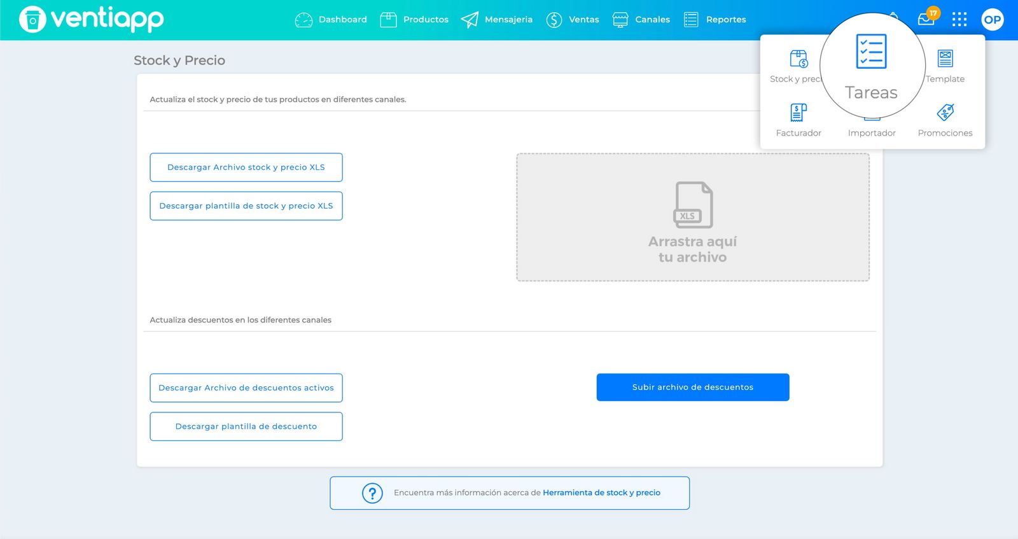Select the Ventas menu item
Image resolution: width=1018 pixels, height=539 pixels.
click(x=573, y=20)
